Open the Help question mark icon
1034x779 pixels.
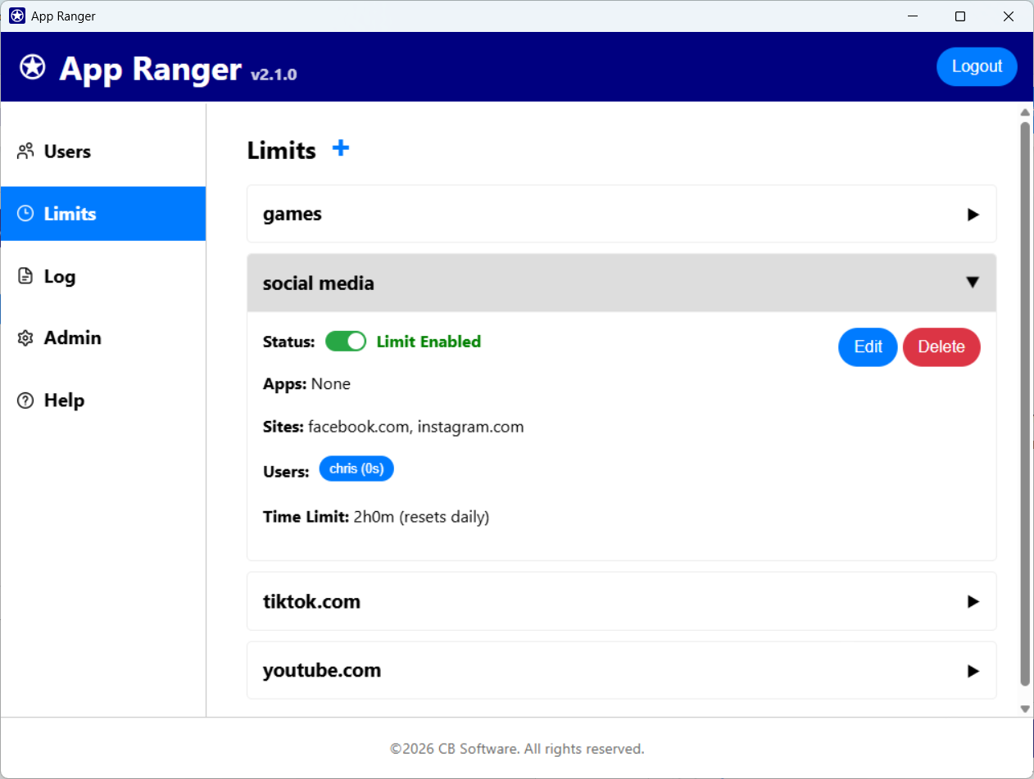click(25, 400)
